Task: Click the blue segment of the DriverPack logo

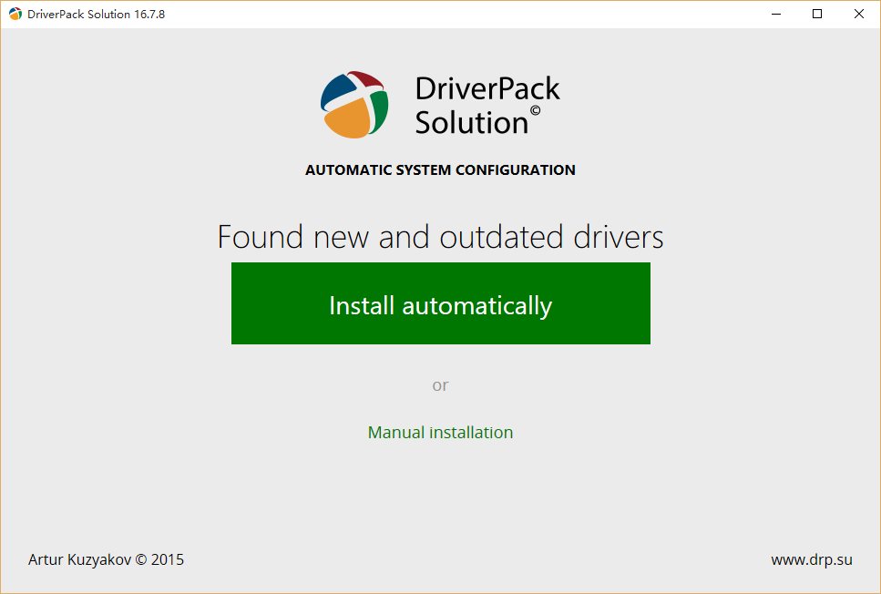Action: tap(338, 91)
